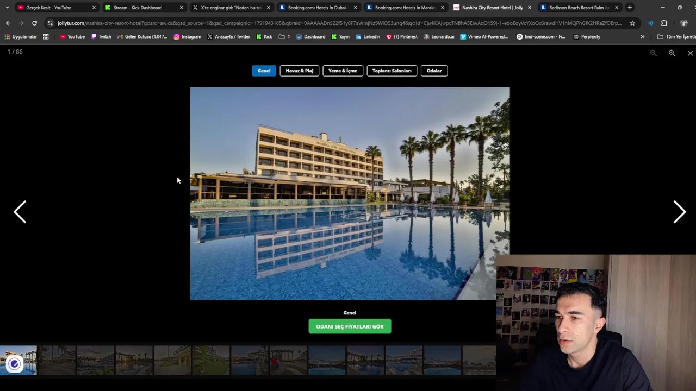
Task: Expand the bookmarks overflow chevron
Action: (x=642, y=36)
